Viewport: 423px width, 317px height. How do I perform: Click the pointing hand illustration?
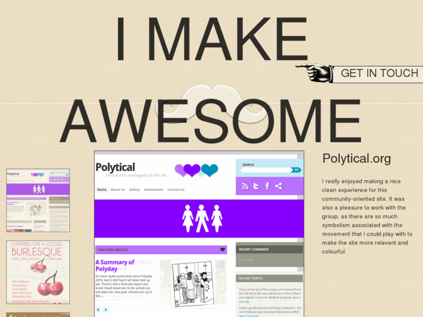(x=314, y=72)
